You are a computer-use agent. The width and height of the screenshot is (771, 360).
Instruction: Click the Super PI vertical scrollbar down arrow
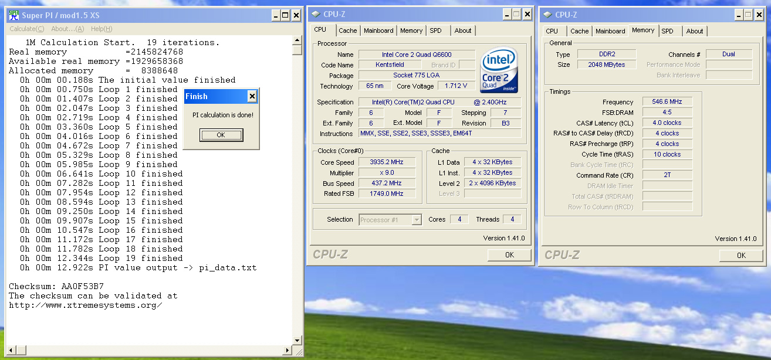(297, 340)
